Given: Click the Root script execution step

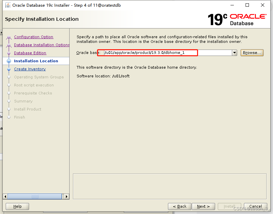Looking at the screenshot, I should click(34, 85).
